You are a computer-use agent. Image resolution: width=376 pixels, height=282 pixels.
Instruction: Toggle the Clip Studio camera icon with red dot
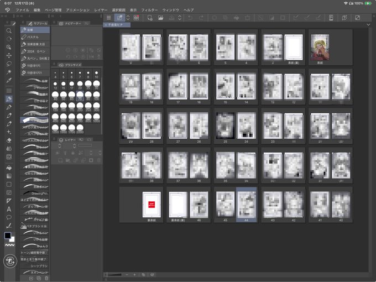(x=136, y=18)
